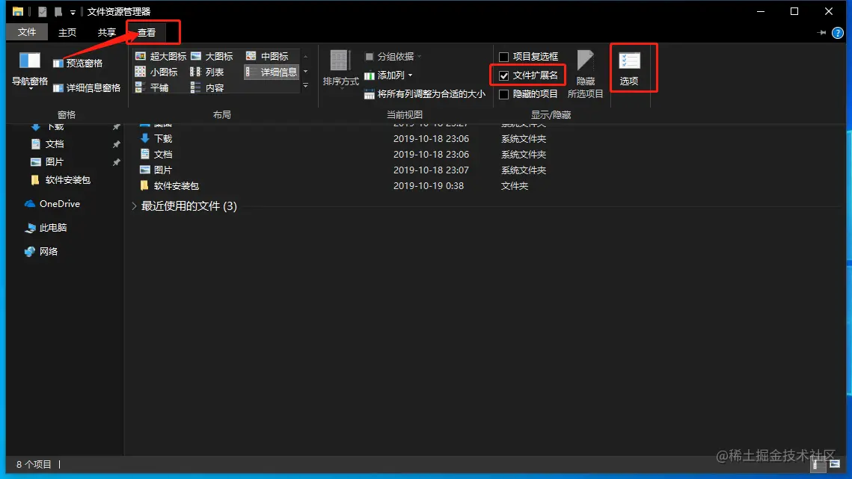Select 中图标 layout

[x=267, y=57]
